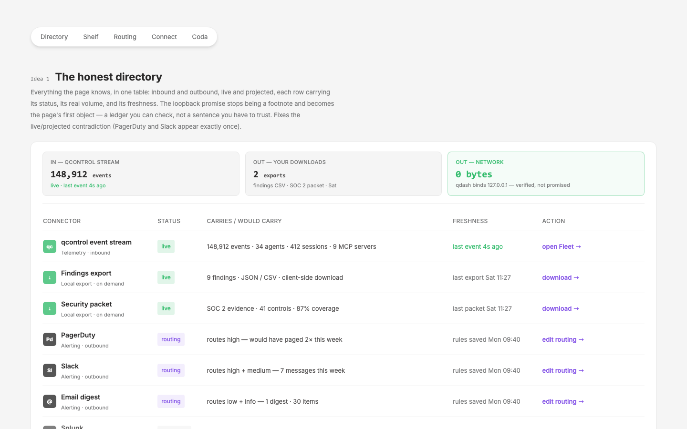Click 'live · last event 4s ago' in stream card

[x=78, y=185]
